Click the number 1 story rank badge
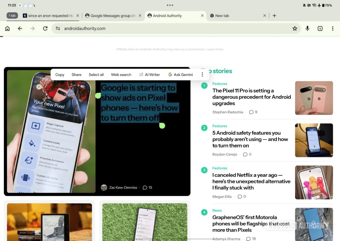340x241 pixels. pos(204,85)
